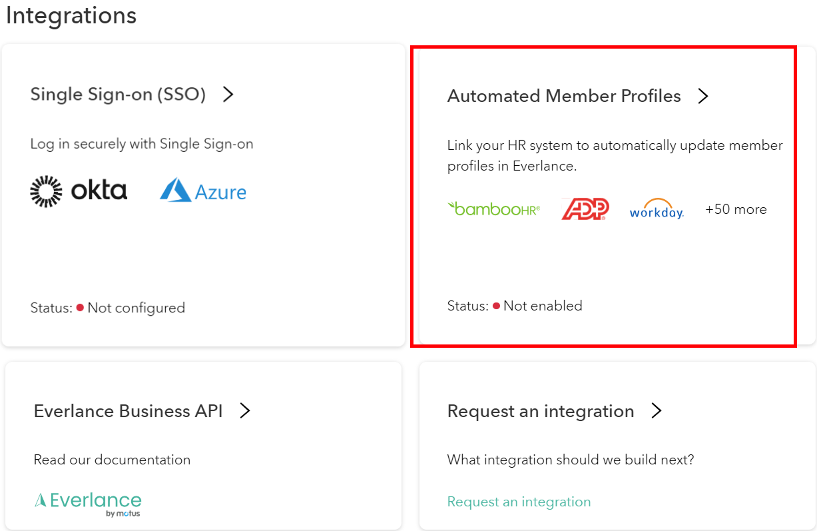This screenshot has height=531, width=817.
Task: Click the Everlance by Motus logo
Action: point(88,504)
